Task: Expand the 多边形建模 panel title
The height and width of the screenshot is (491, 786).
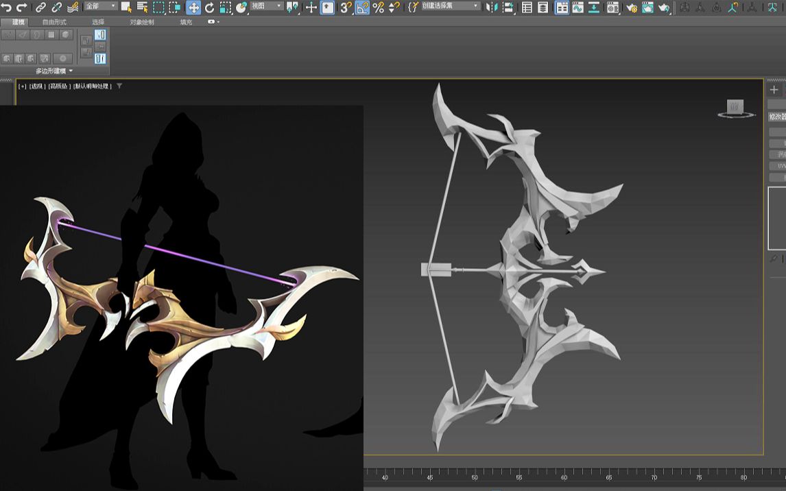Action: coord(53,71)
